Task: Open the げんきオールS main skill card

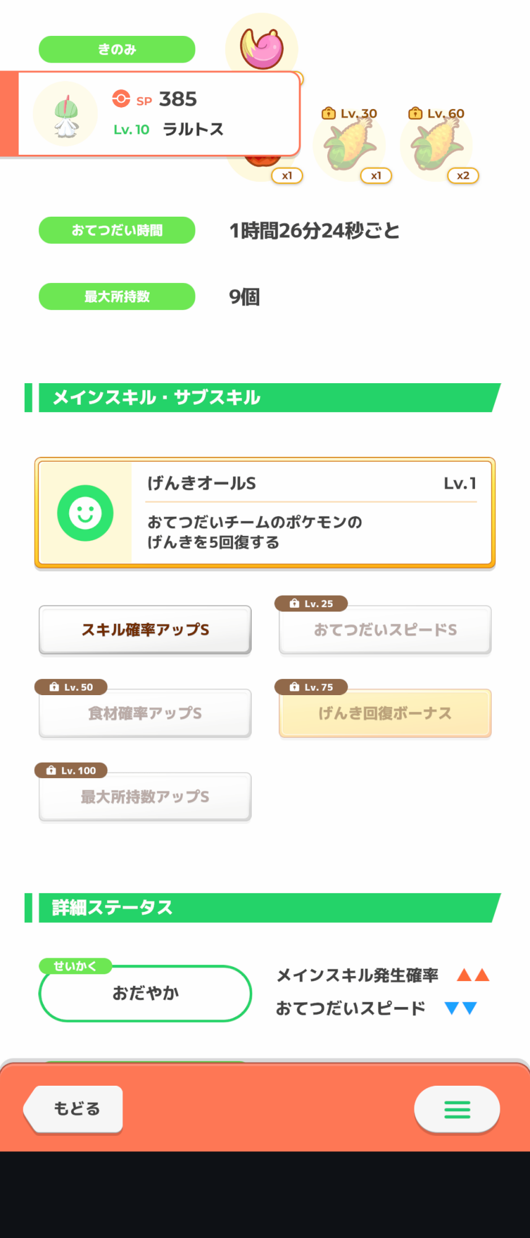Action: point(265,513)
